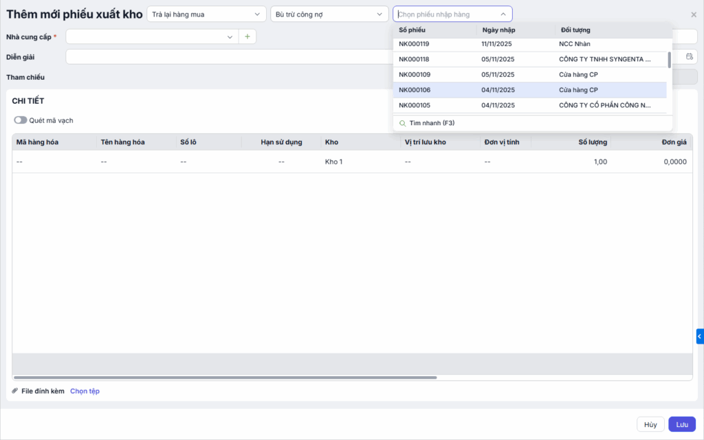This screenshot has width=704, height=440.
Task: Click the Đơn vị tính column header
Action: click(x=505, y=142)
